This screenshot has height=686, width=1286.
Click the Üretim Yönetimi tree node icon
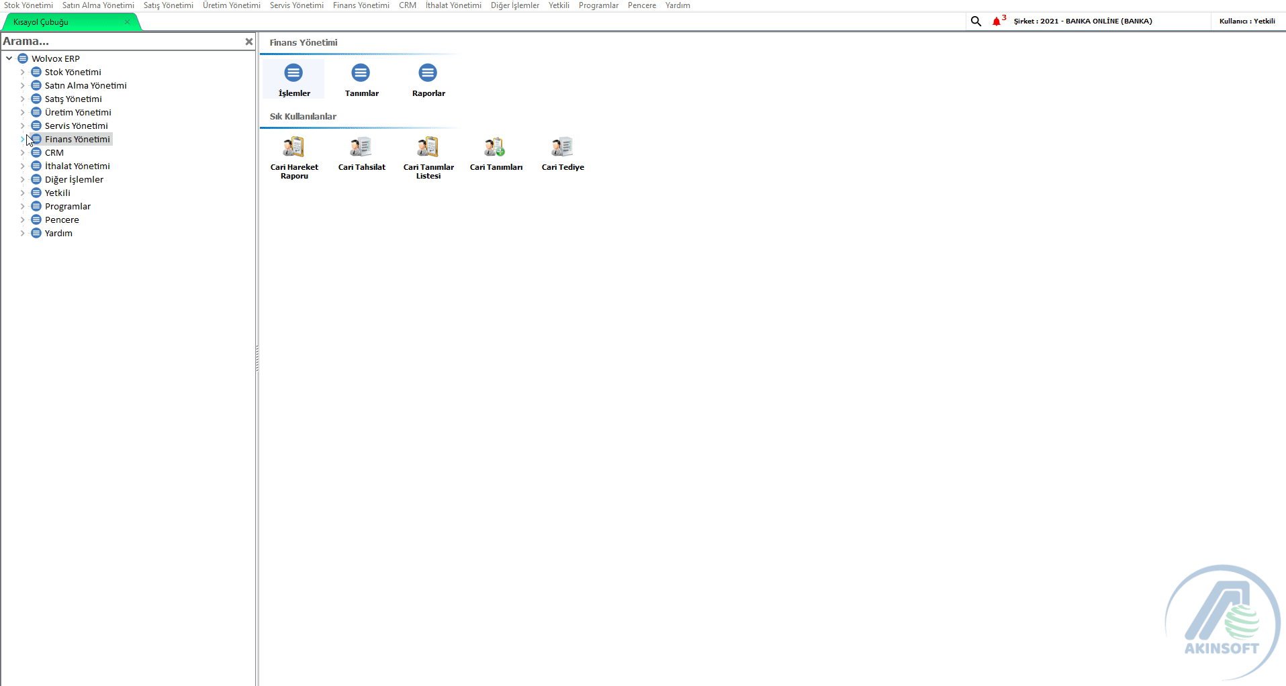point(36,112)
